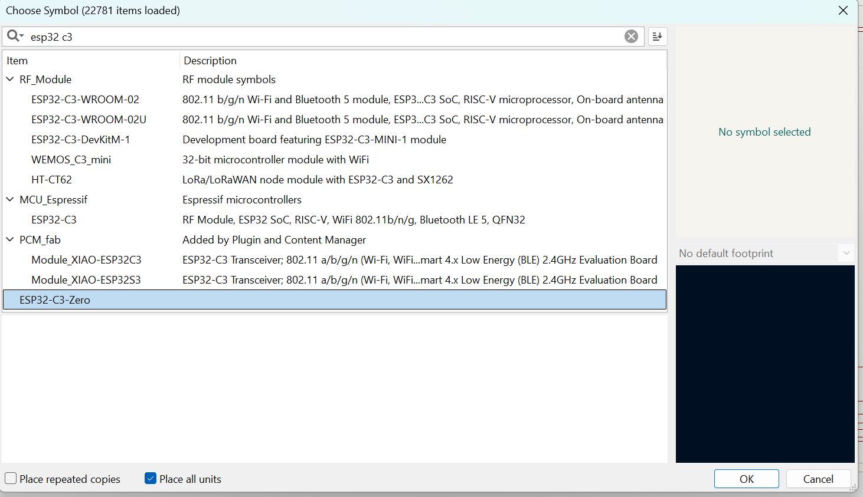Click 'Development board featuring ESP32-C3-MINI-1' description
Viewport: 863px width, 497px height.
click(x=314, y=140)
